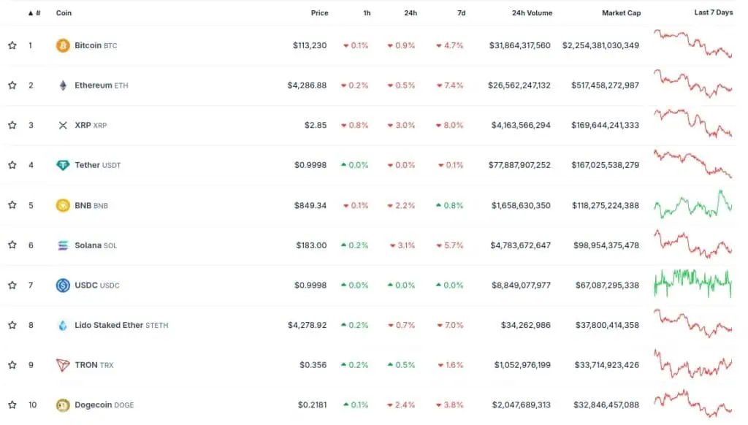The width and height of the screenshot is (748, 425).
Task: Click Ethereum's price $4,286.88
Action: (307, 85)
